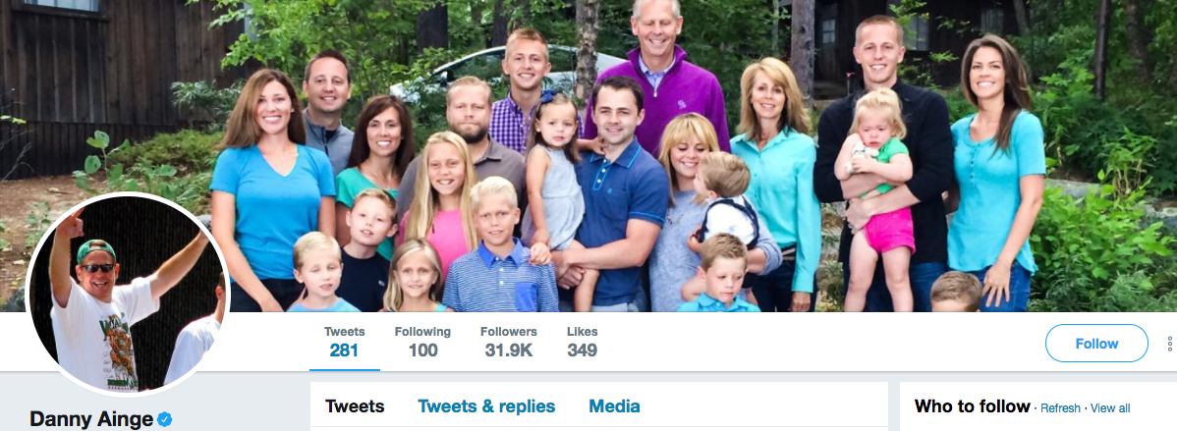The width and height of the screenshot is (1177, 431).
Task: Click the 31.9K follower number
Action: (x=508, y=350)
